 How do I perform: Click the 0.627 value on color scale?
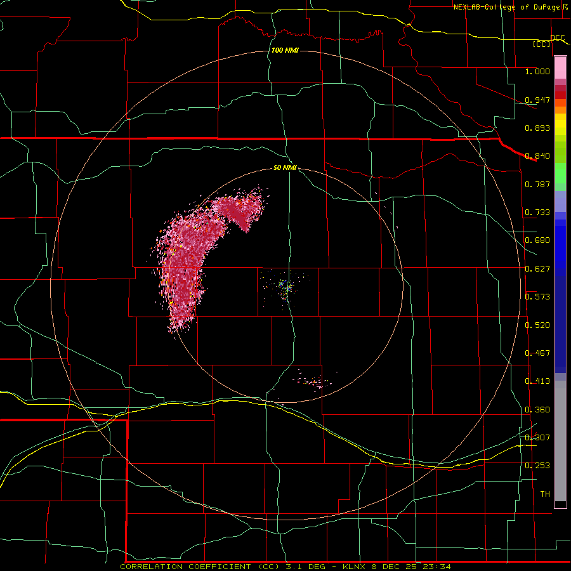click(537, 269)
